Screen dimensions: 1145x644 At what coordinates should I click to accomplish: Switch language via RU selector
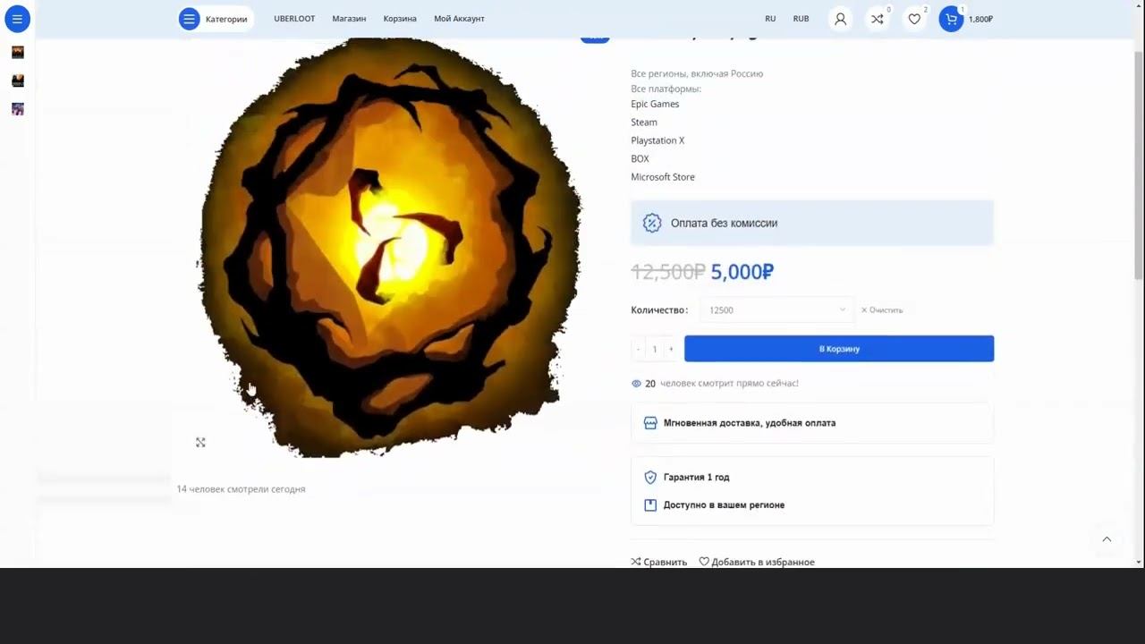[770, 19]
